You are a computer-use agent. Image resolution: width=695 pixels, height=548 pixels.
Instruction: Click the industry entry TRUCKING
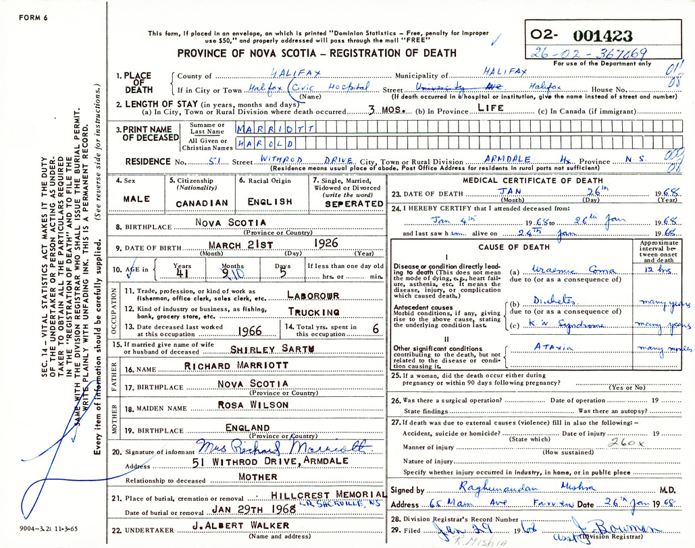(314, 312)
